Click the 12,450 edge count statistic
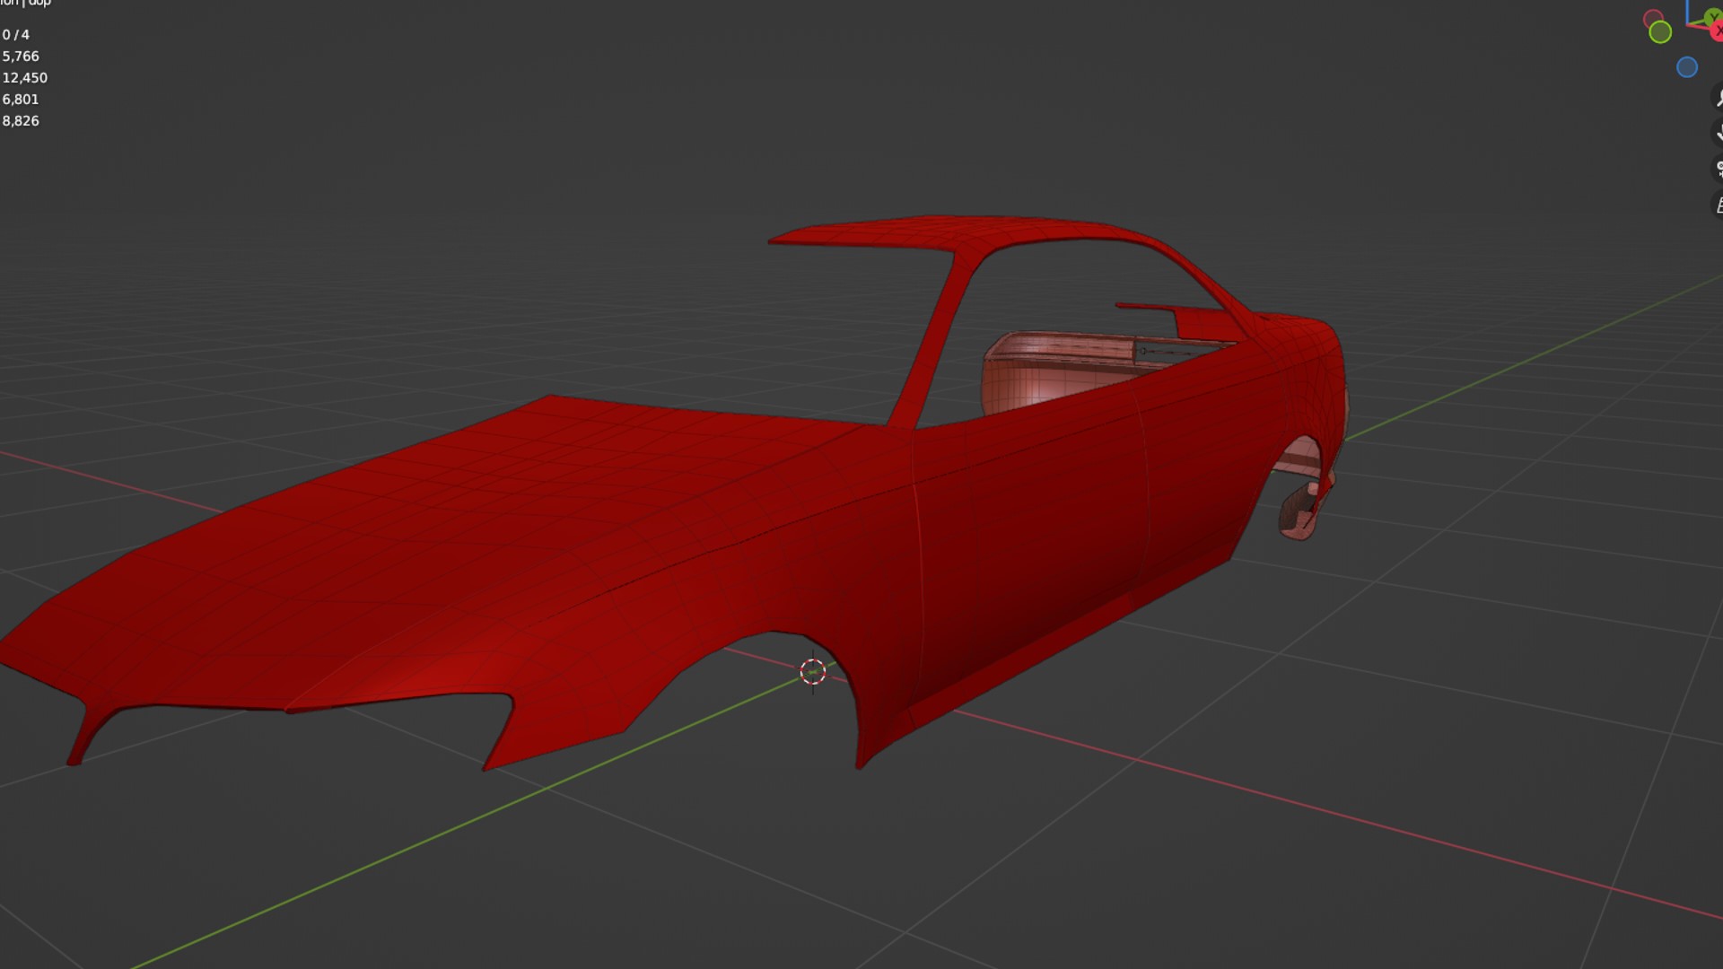 click(x=24, y=78)
